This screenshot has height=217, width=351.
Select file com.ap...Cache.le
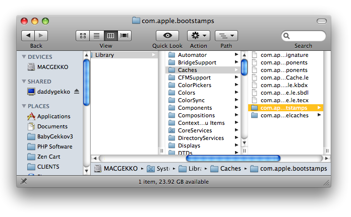285,78
